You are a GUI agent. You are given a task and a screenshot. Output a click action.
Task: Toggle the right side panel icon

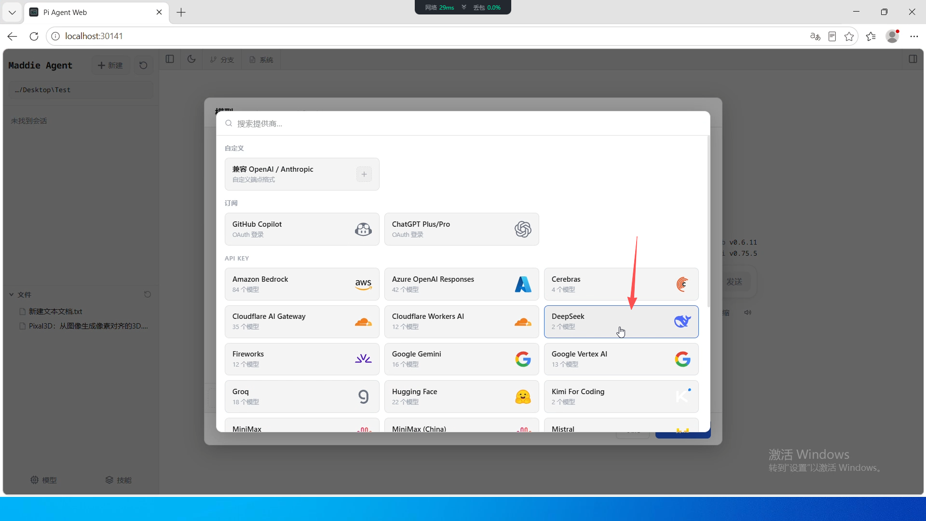click(x=913, y=59)
